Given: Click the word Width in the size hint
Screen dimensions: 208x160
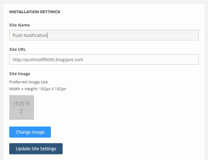Looking at the screenshot, I should click(x=15, y=88).
